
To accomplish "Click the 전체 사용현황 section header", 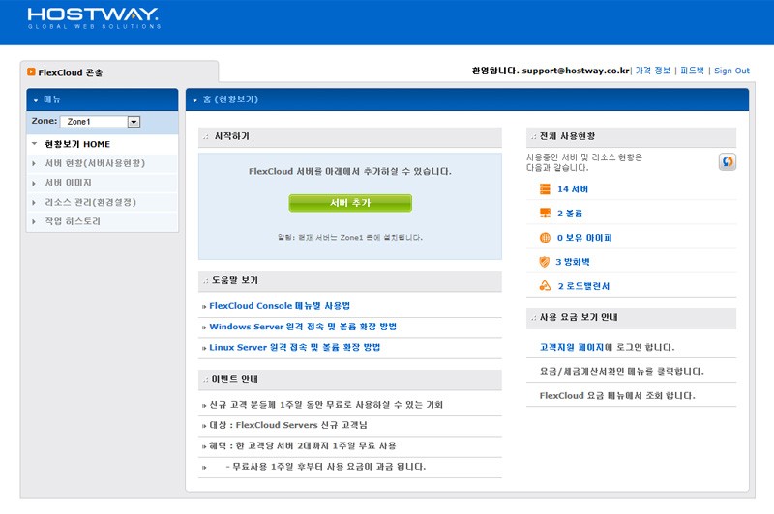I will coord(631,136).
